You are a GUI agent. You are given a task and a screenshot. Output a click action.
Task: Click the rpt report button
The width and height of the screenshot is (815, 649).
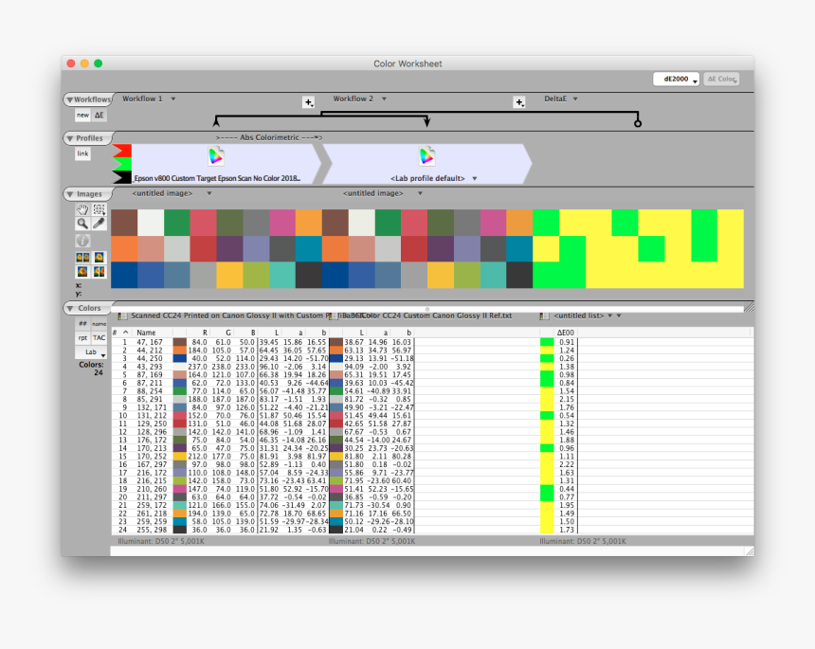pos(82,337)
